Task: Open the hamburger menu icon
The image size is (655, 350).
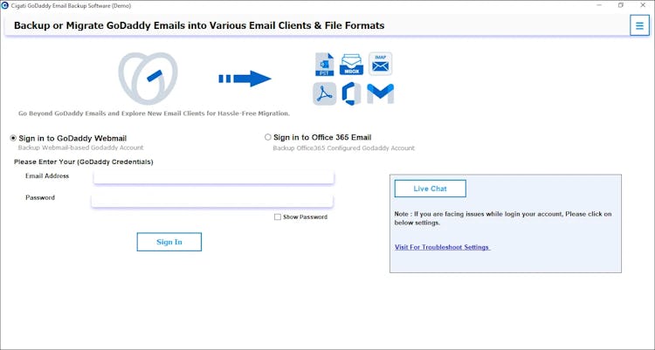Action: click(639, 25)
